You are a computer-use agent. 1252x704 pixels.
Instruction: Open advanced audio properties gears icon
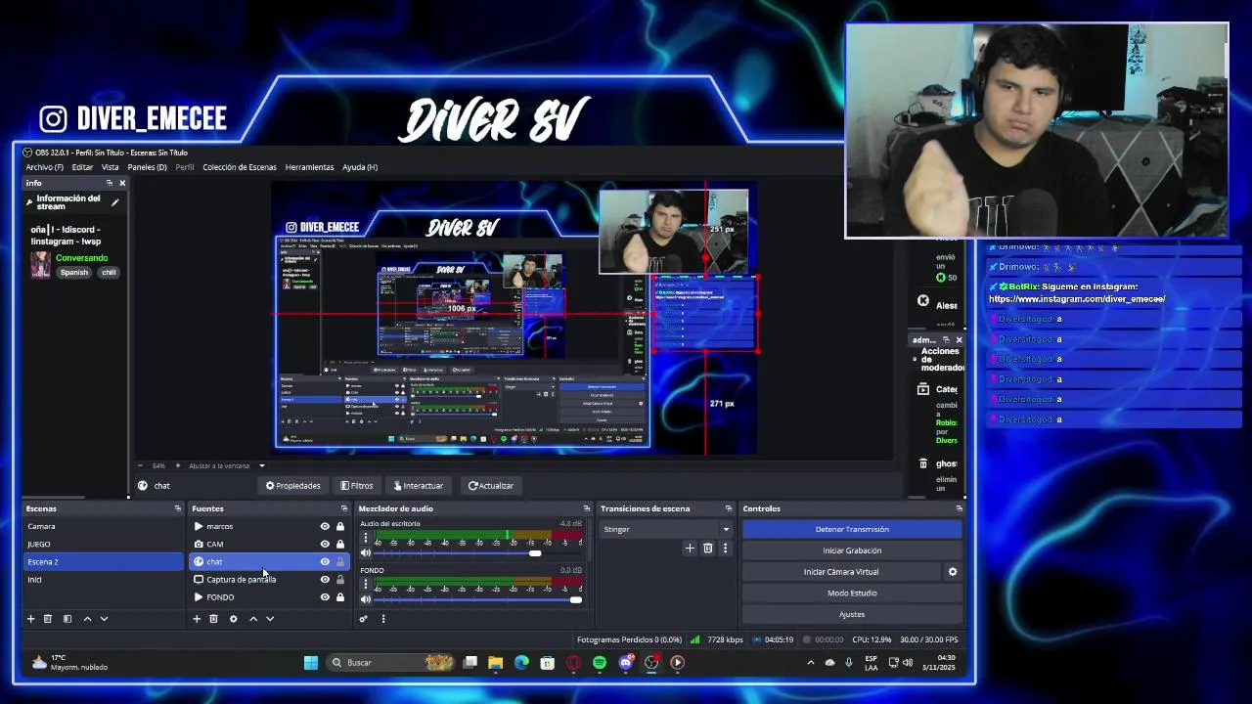click(x=363, y=619)
